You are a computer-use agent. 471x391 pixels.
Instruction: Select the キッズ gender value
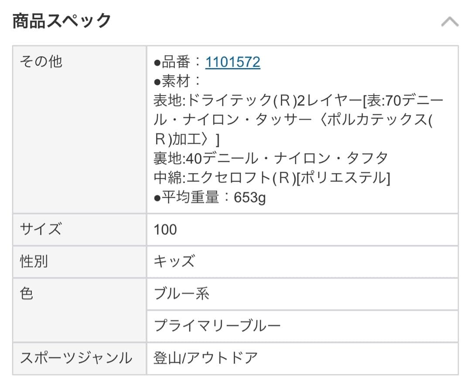[x=174, y=261]
